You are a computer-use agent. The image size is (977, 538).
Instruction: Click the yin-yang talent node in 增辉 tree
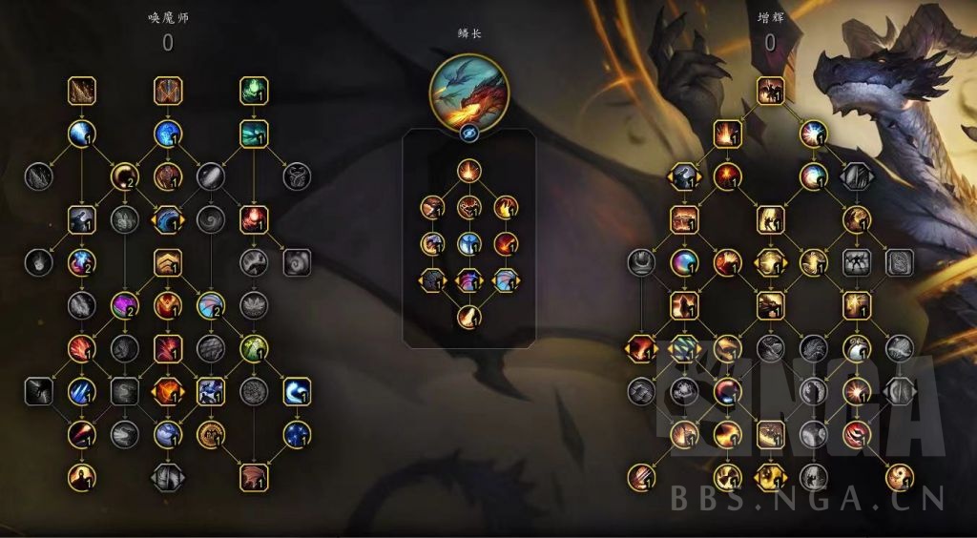pyautogui.click(x=899, y=478)
